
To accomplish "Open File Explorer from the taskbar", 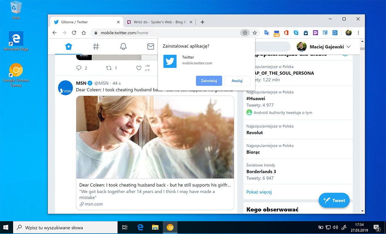I will pyautogui.click(x=155, y=228).
